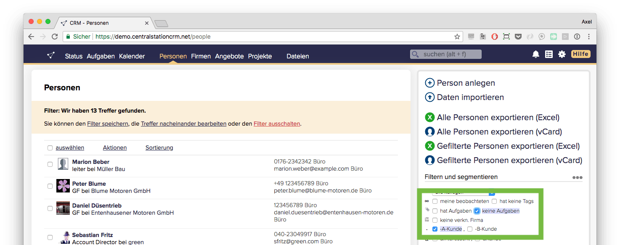This screenshot has width=620, height=245.
Task: Check the B-Kunde tag filter
Action: tap(470, 229)
